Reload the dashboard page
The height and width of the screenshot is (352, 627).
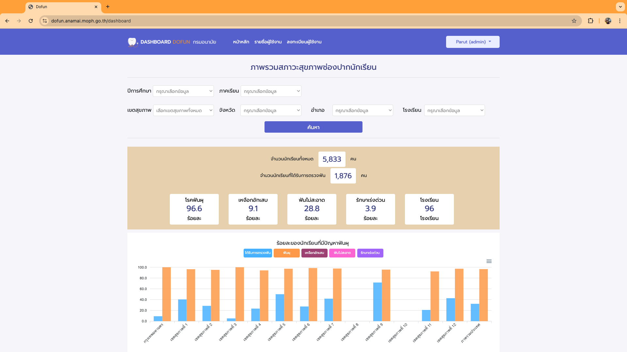31,21
